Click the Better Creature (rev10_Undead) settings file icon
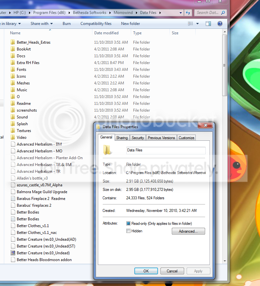 pyautogui.click(x=13, y=253)
